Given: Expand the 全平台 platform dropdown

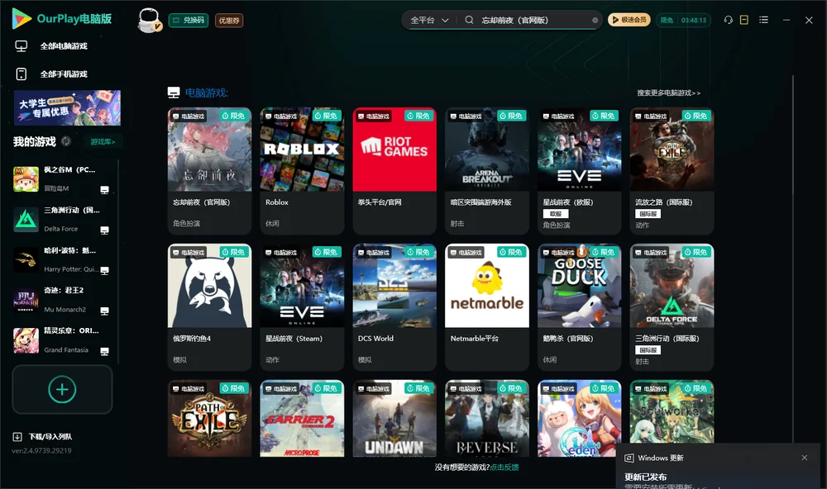Looking at the screenshot, I should pyautogui.click(x=429, y=21).
